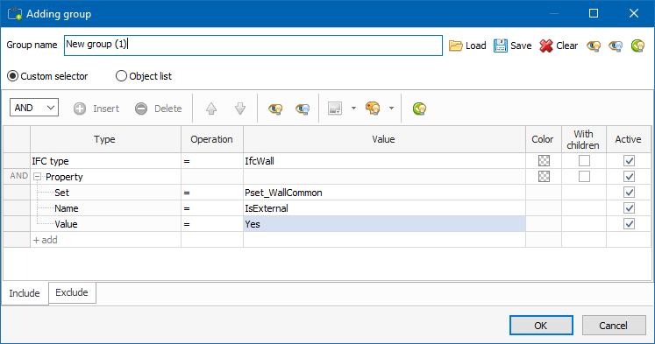
Task: Select the 'IsExternal' value cell
Action: 384,208
